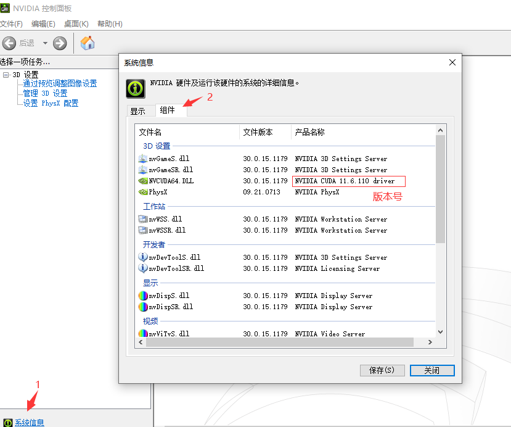Sort by the 产品名称 column header
The height and width of the screenshot is (427, 511).
tap(363, 132)
